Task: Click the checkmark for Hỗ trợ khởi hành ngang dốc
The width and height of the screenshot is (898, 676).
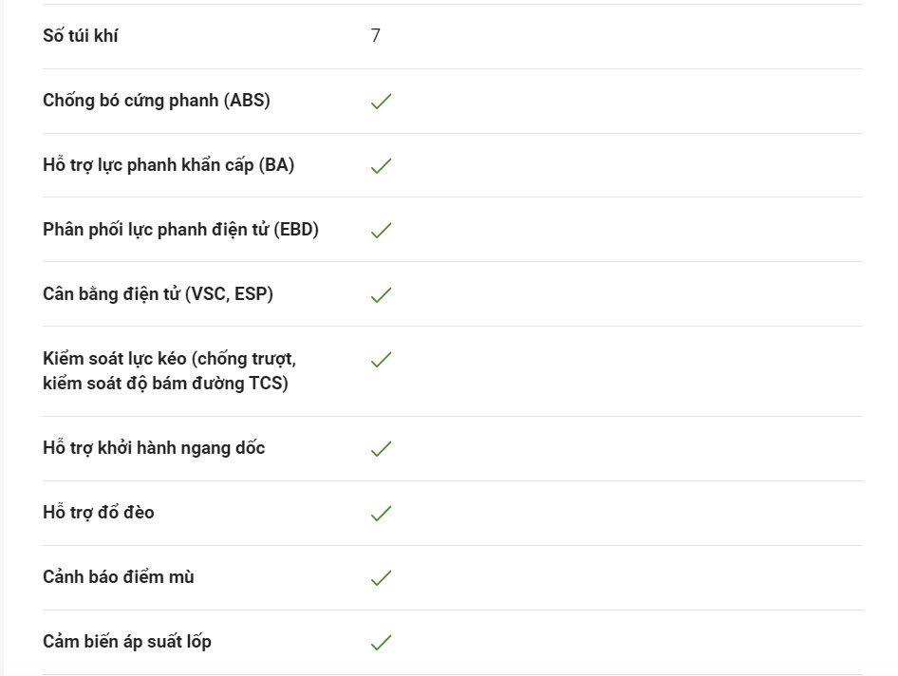Action: pos(381,448)
